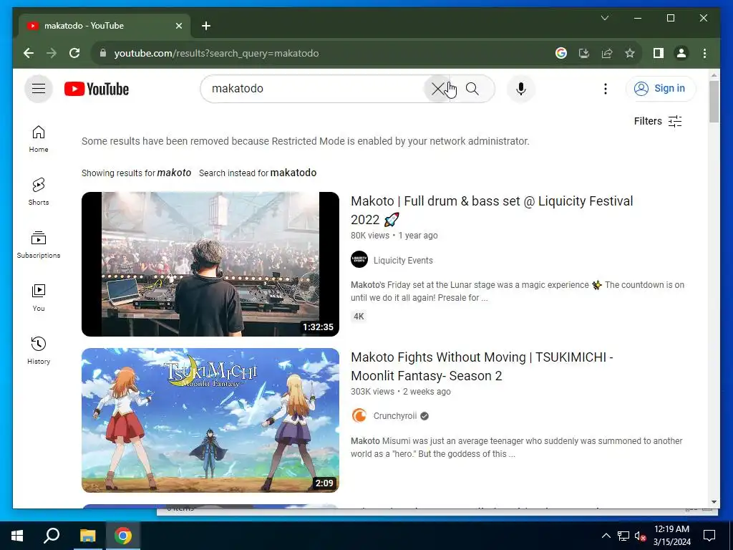The image size is (733, 550).
Task: Click the install app icon
Action: point(584,53)
